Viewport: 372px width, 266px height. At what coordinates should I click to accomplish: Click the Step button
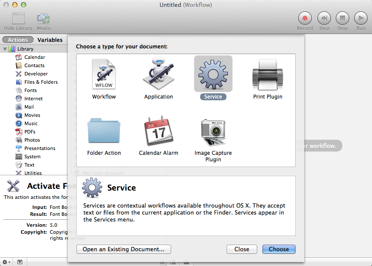coord(324,18)
